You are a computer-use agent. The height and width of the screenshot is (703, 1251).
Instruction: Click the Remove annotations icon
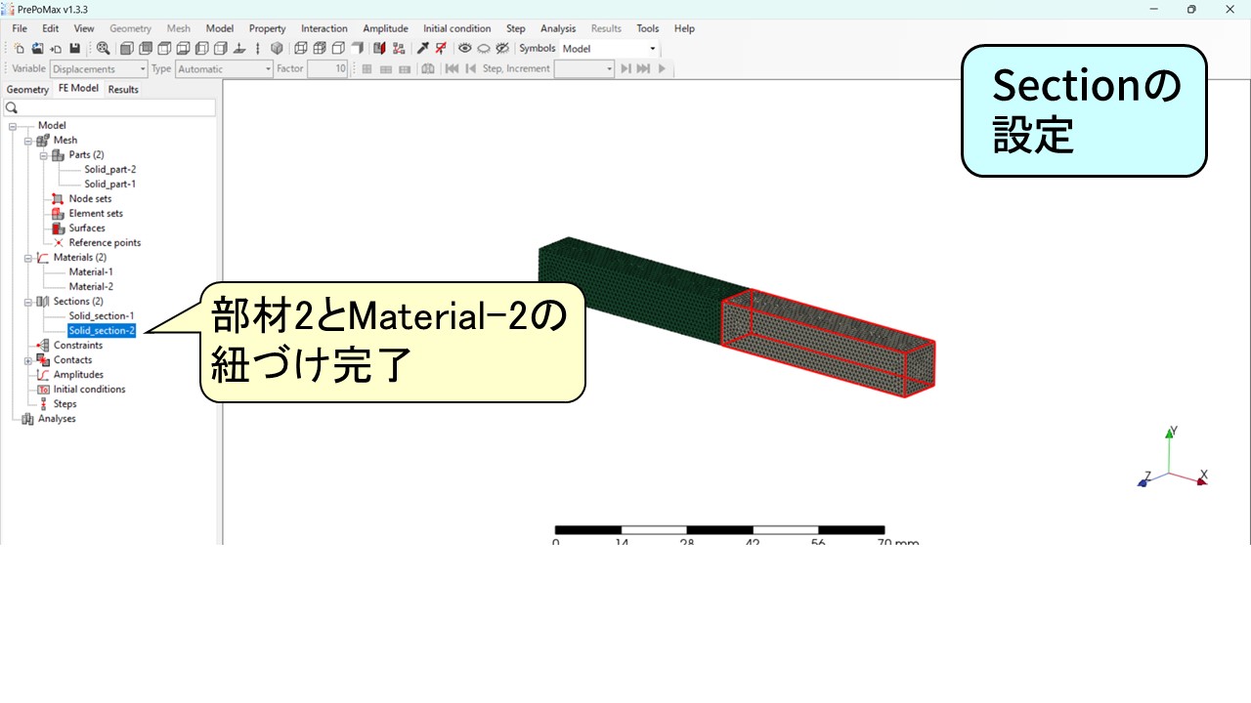[441, 48]
